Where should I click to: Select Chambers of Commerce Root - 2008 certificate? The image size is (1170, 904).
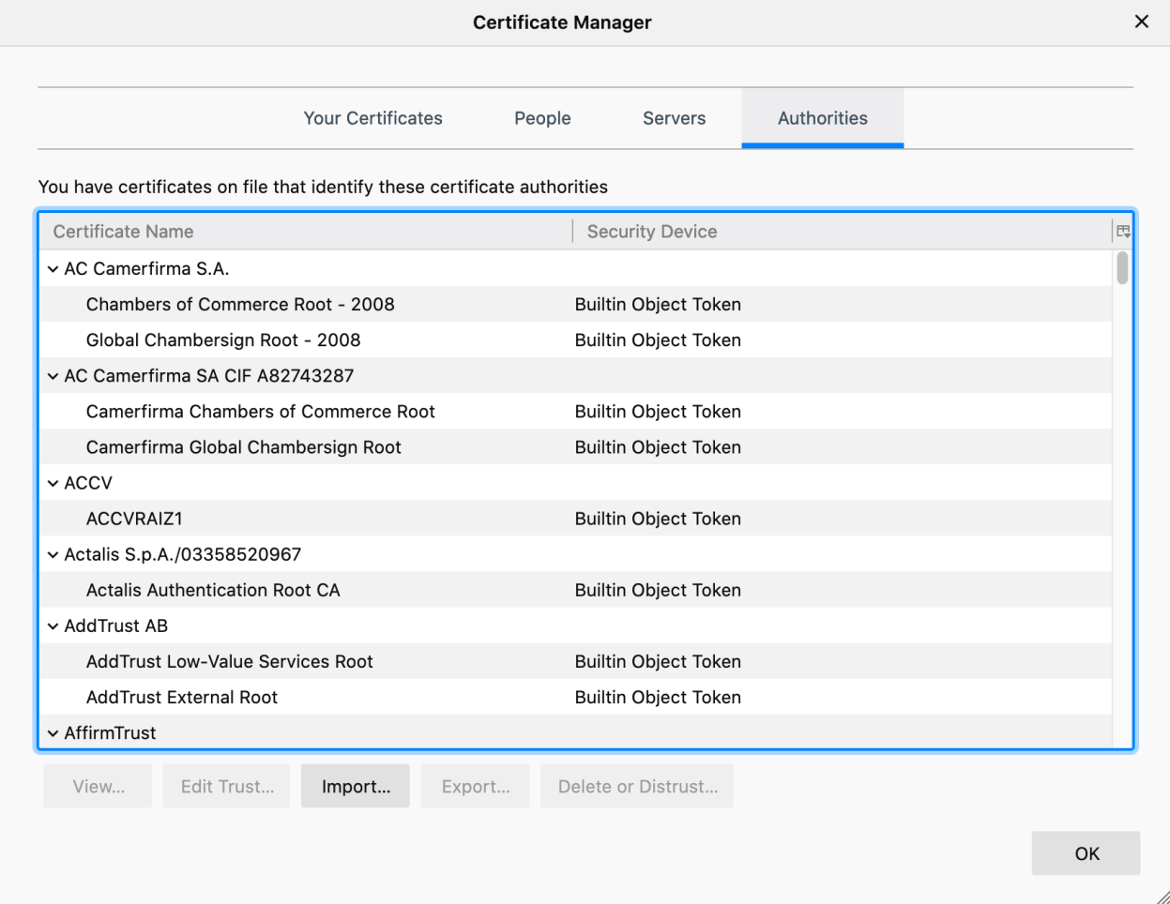[575, 305]
